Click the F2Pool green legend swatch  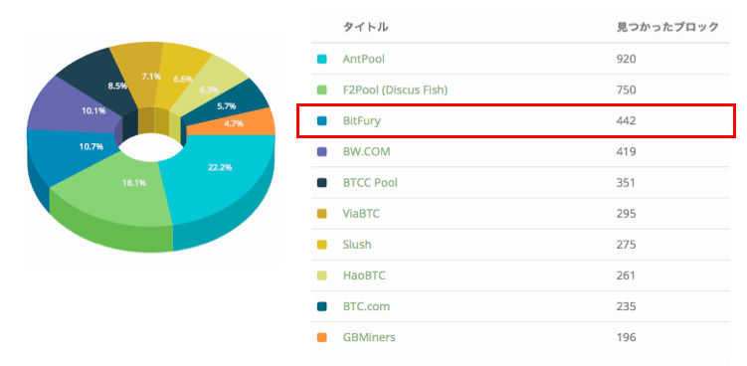322,91
